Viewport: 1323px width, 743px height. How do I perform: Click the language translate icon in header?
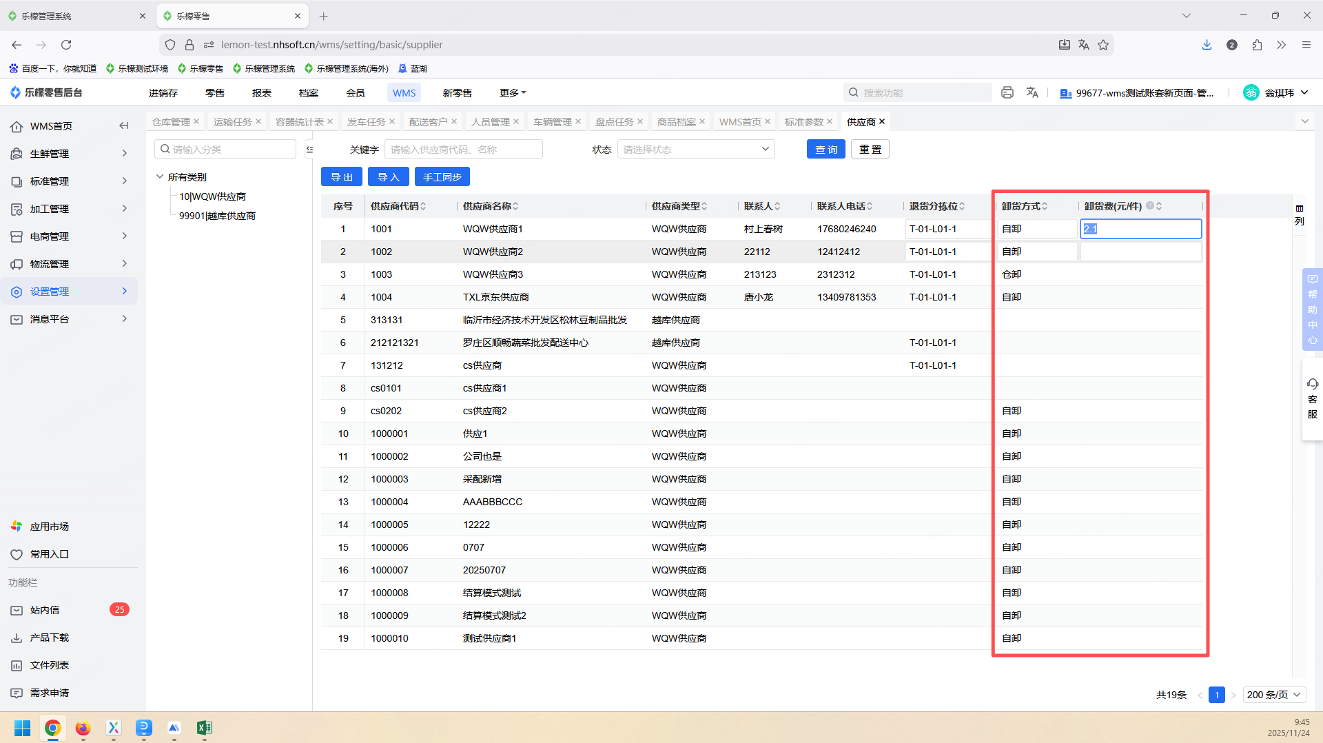pos(1032,92)
